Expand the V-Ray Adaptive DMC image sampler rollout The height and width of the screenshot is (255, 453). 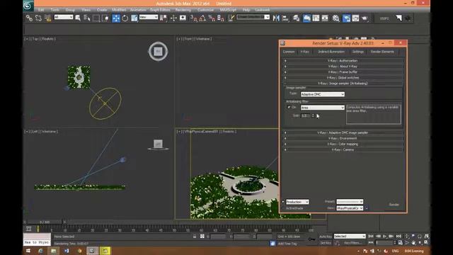pos(343,132)
